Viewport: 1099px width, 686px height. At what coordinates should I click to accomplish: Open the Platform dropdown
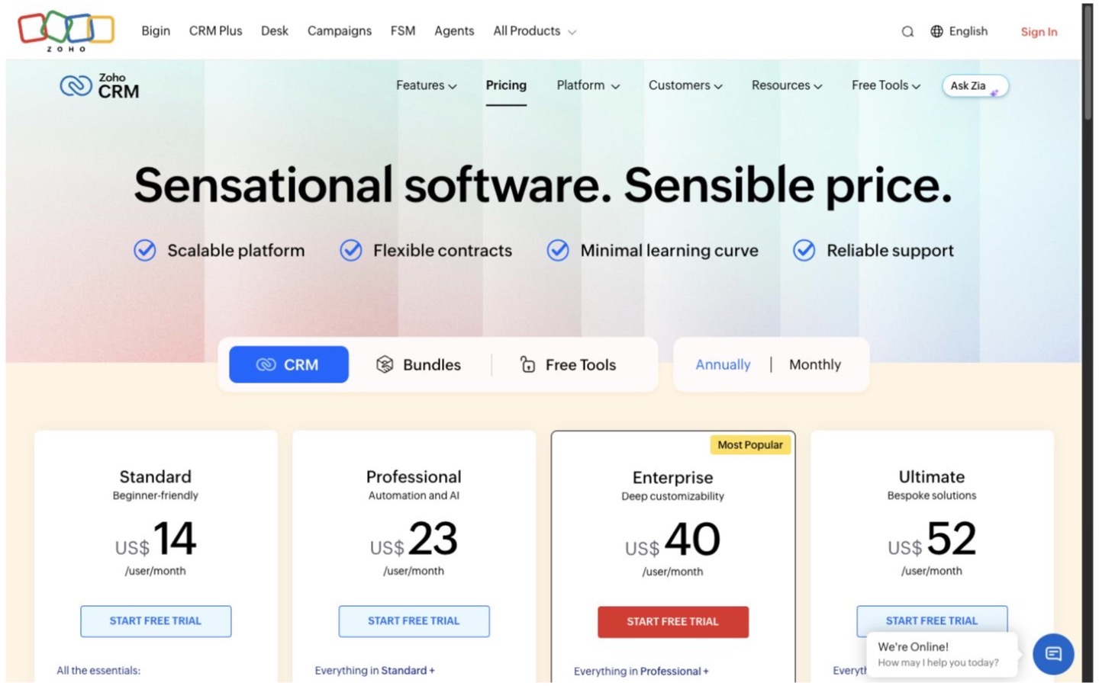pyautogui.click(x=588, y=85)
